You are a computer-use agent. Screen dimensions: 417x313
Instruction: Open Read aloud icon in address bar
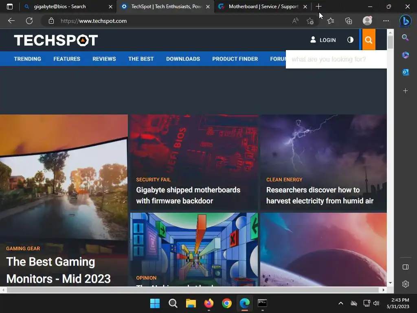[x=295, y=21]
